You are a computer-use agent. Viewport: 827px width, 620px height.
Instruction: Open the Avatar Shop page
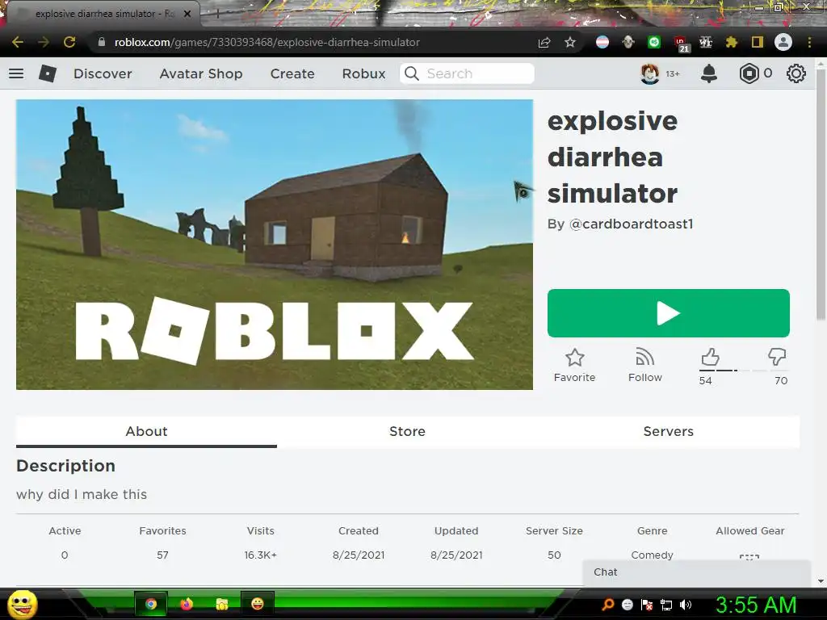[201, 73]
